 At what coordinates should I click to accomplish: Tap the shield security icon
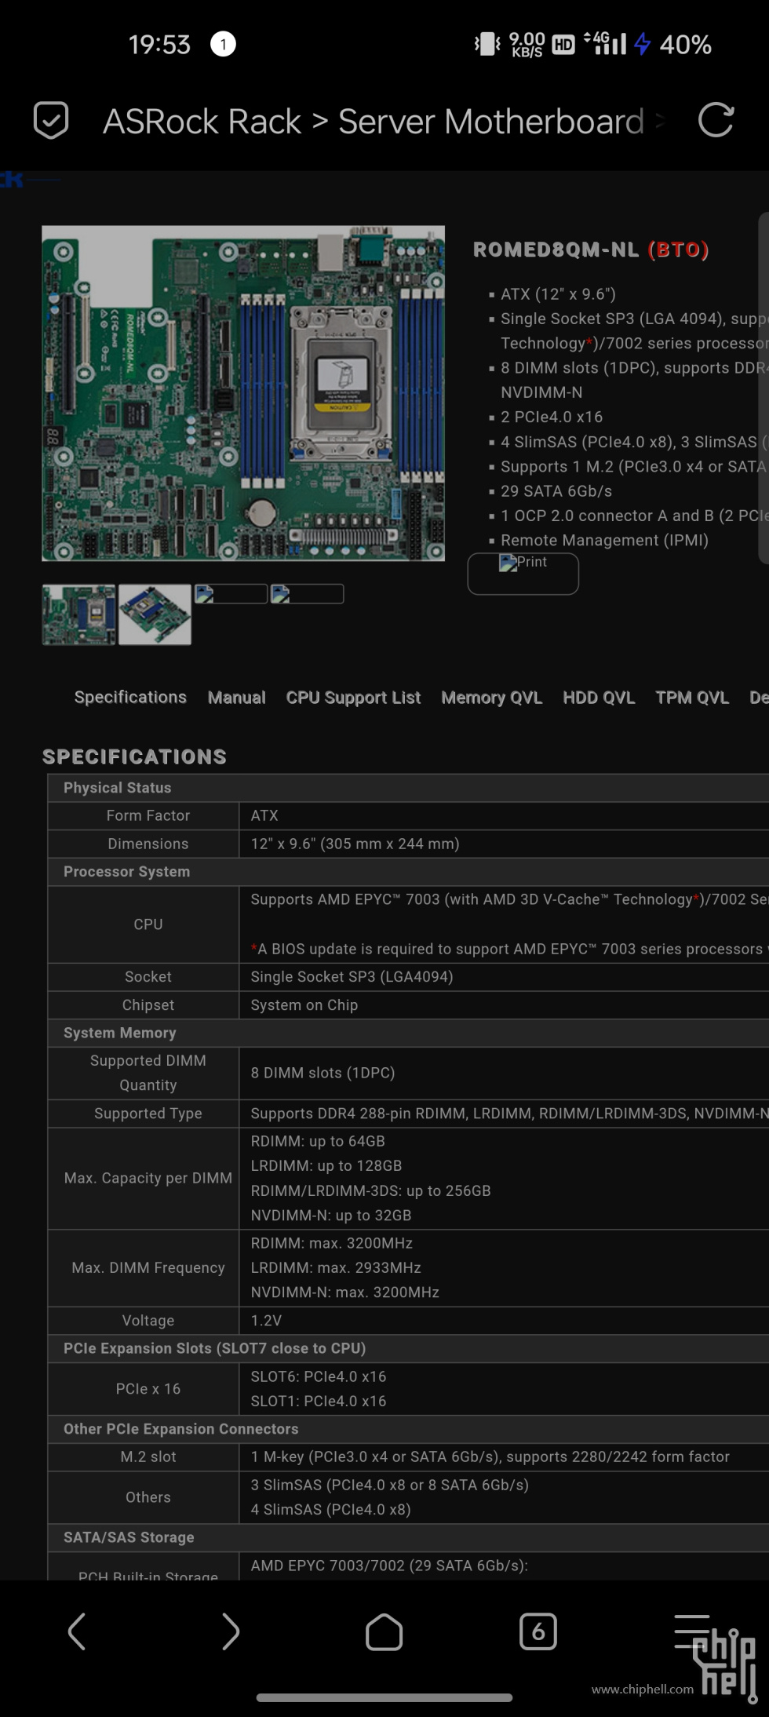pyautogui.click(x=51, y=121)
